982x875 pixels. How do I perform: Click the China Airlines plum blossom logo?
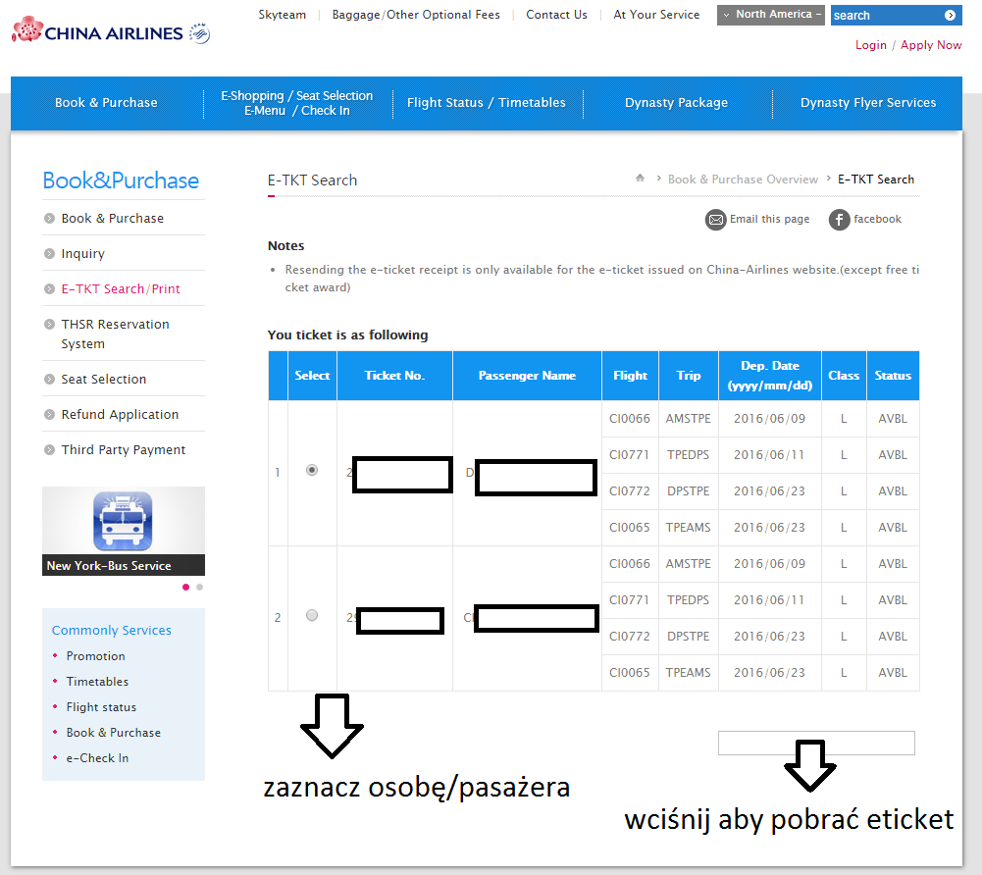[x=27, y=30]
